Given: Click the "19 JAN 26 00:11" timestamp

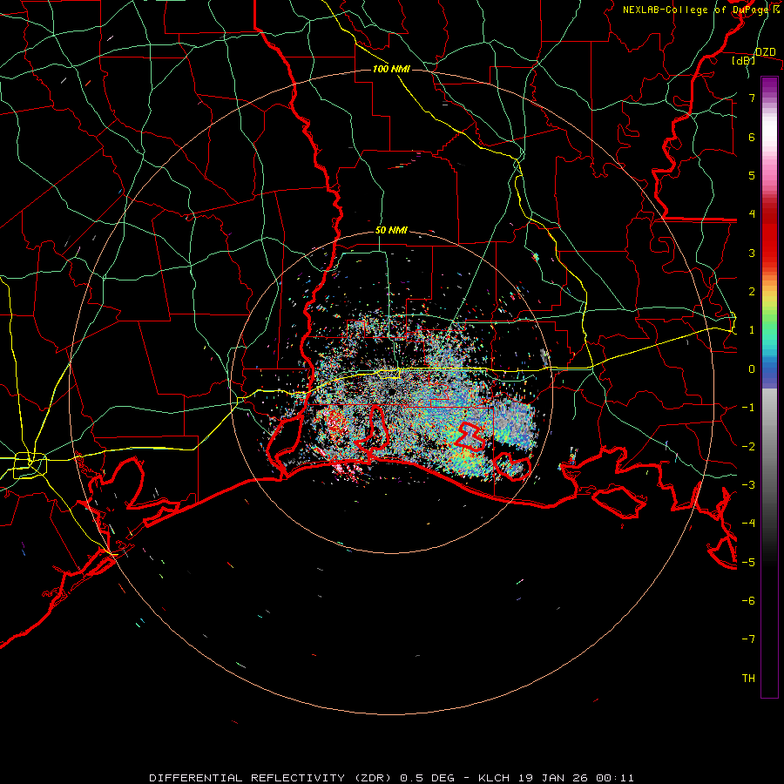Looking at the screenshot, I should click(x=577, y=778).
